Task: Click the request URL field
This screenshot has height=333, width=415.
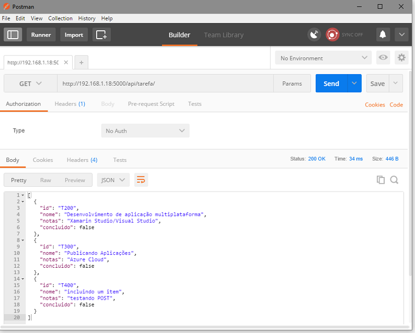Action: (x=165, y=84)
